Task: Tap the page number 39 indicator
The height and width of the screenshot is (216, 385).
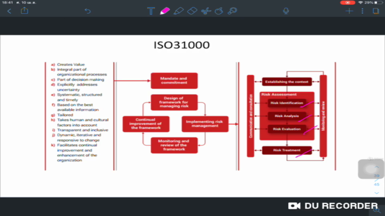Action: pos(377,176)
